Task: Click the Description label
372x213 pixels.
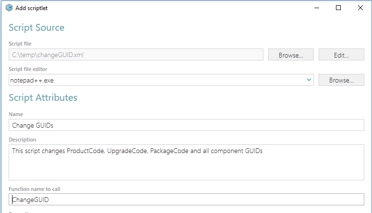Action: 22,140
